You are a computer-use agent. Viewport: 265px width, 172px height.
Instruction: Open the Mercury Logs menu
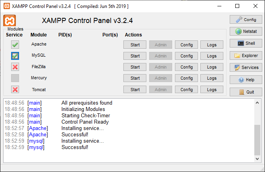[212, 78]
